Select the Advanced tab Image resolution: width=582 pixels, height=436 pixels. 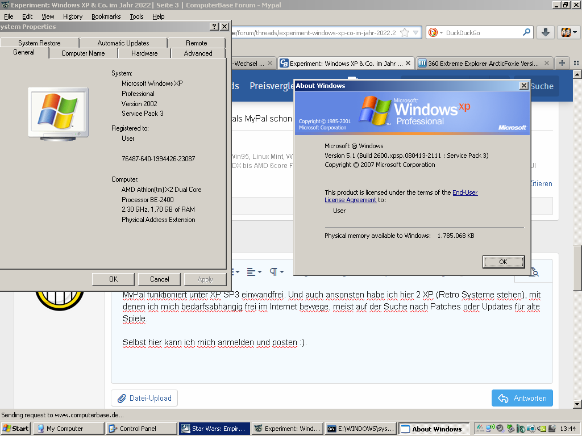198,53
